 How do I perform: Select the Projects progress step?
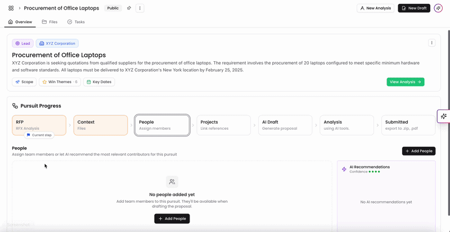tap(223, 125)
